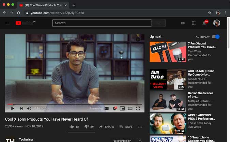Seek on the video progress bar
This screenshot has width=230, height=142.
point(75,104)
